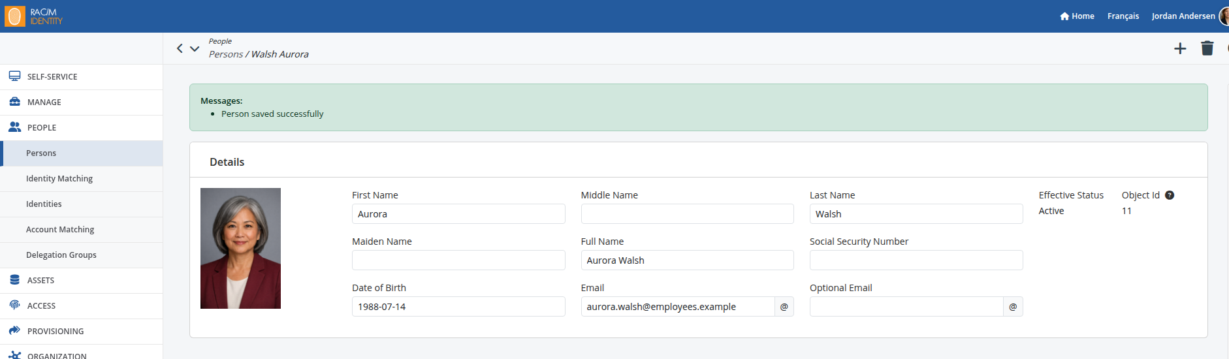Screen dimensions: 1229x359
Task: Open Identity Matching in sidebar
Action: click(82, 179)
